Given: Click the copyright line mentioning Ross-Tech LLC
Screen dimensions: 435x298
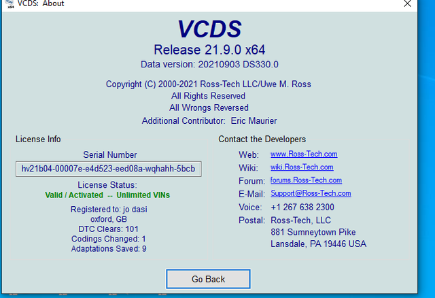Looking at the screenshot, I should 209,84.
